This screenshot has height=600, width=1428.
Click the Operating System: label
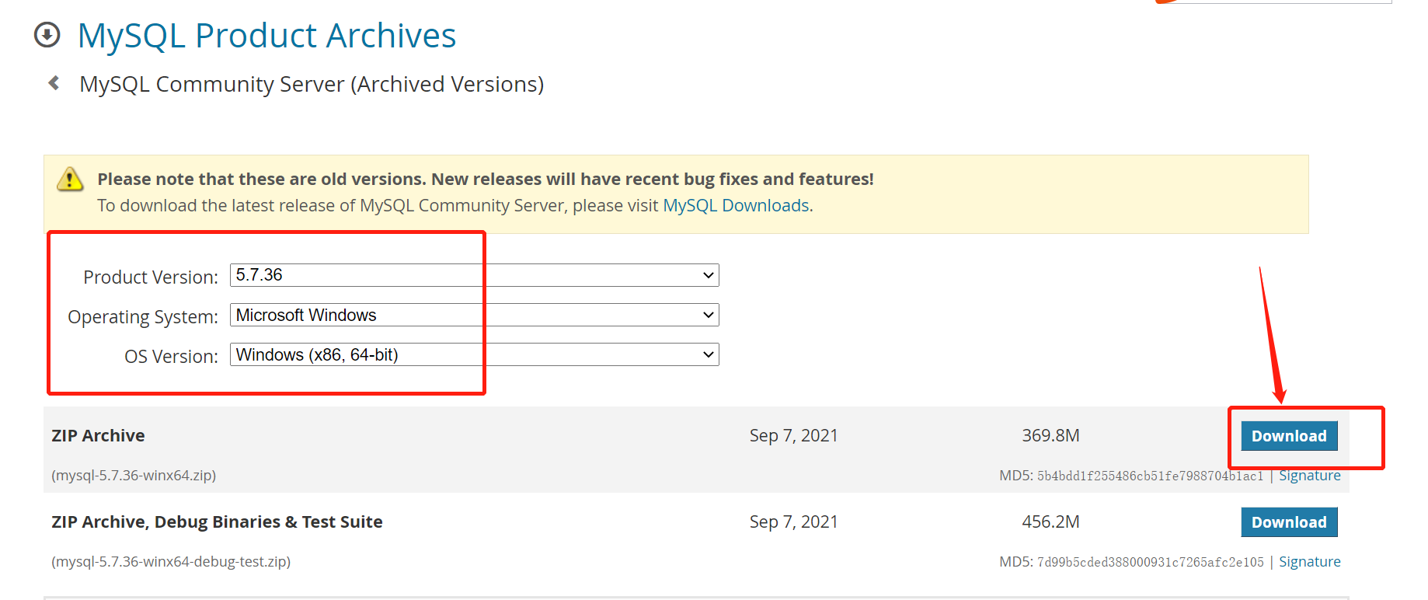click(x=143, y=317)
